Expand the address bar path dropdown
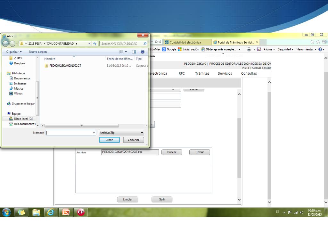The image size is (328, 246). pyautogui.click(x=89, y=44)
